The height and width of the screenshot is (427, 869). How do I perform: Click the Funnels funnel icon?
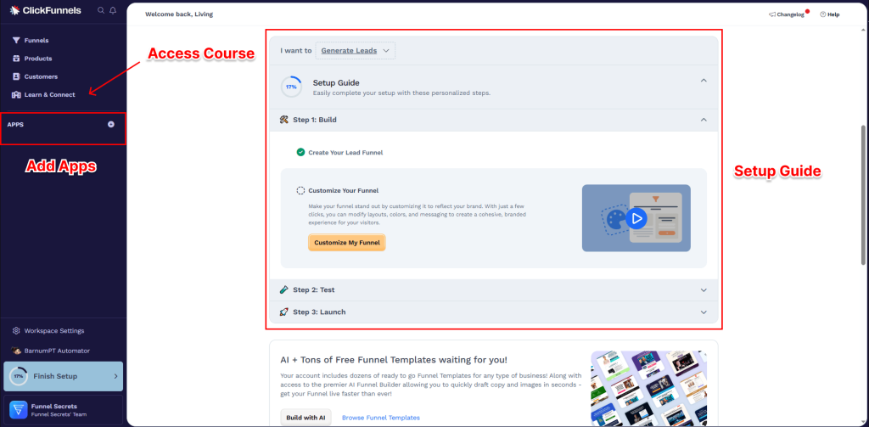coord(16,41)
